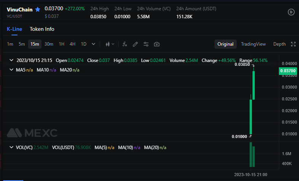Click the tallest green volume bar
The image size is (299, 181).
[x=251, y=154]
